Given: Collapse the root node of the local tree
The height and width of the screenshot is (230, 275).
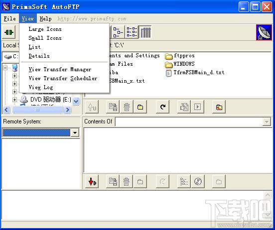Looking at the screenshot, I should click(x=5, y=68).
